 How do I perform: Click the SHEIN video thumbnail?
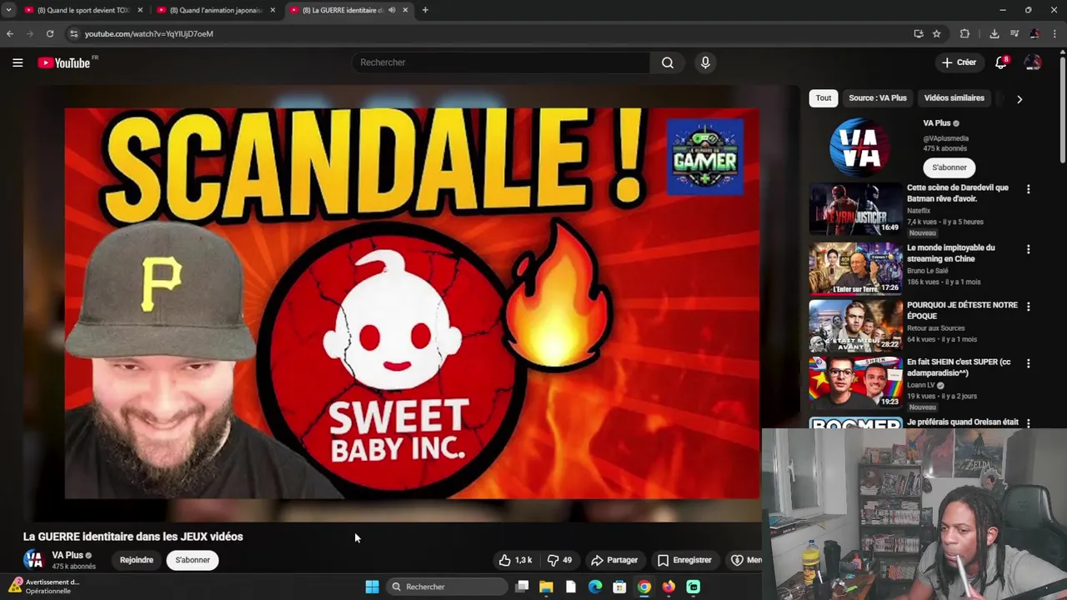click(855, 382)
